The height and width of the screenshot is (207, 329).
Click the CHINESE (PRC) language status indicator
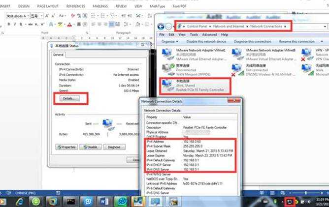pyautogui.click(x=26, y=193)
